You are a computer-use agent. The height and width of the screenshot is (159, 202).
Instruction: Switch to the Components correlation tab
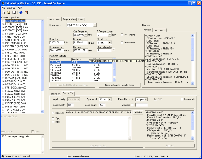(x=159, y=30)
